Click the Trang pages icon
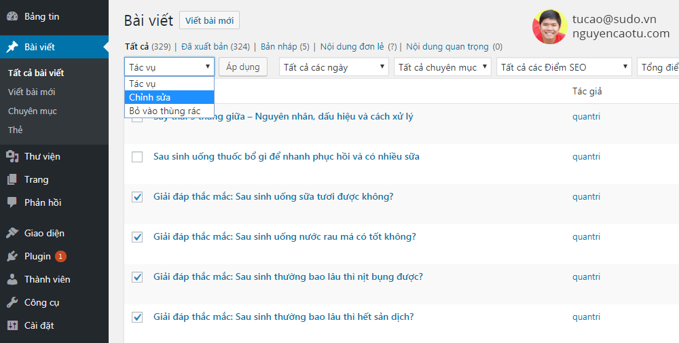679x343 pixels. (12, 179)
